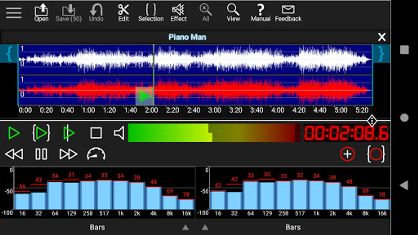Tap the Android home circle button
This screenshot has width=418, height=235.
404,118
